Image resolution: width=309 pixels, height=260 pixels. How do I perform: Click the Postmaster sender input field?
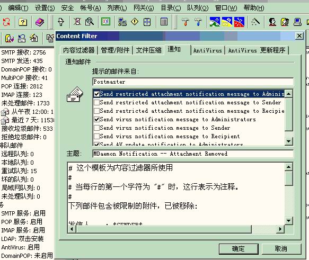193,82
